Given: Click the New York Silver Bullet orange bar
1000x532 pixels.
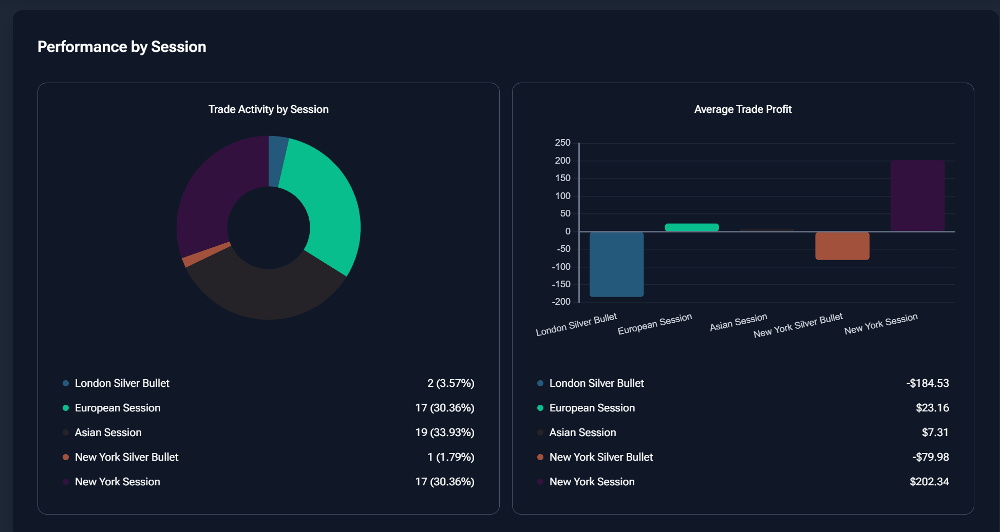Looking at the screenshot, I should pyautogui.click(x=842, y=246).
